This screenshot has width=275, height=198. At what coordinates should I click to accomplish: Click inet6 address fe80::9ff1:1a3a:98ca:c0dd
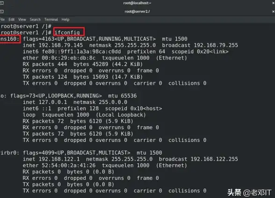pyautogui.click(x=81, y=51)
